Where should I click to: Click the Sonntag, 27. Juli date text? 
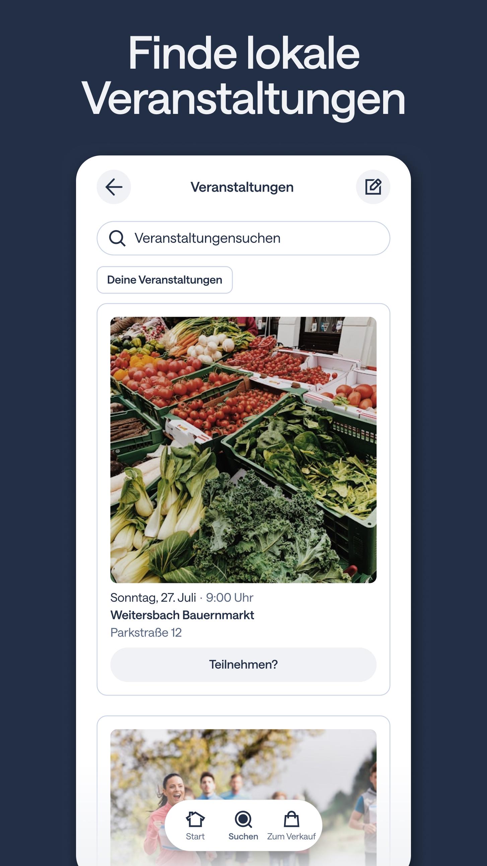153,598
